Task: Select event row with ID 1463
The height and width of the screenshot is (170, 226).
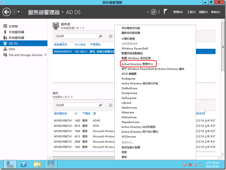Action: [84, 147]
